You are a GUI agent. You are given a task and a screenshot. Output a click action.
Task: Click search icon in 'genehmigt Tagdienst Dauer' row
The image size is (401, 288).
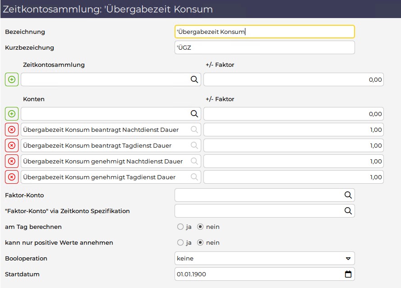(194, 177)
